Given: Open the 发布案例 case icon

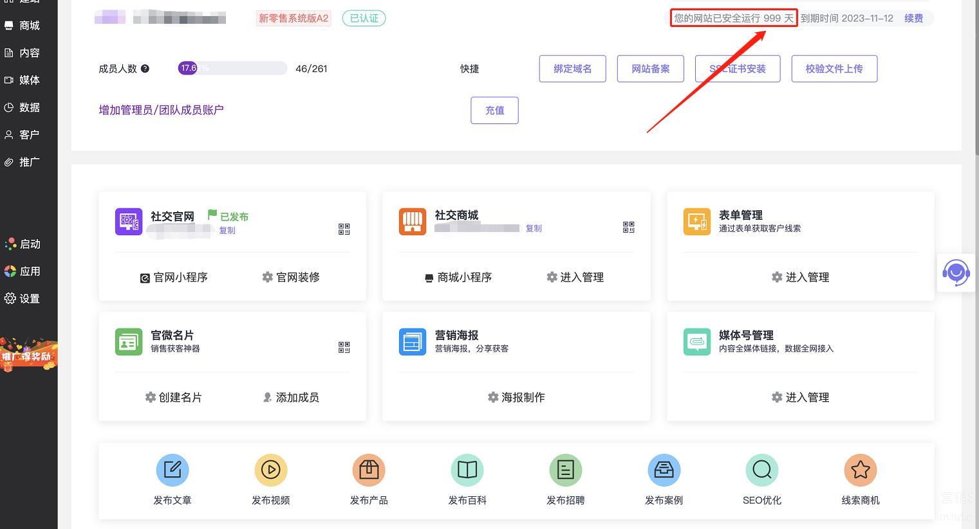Looking at the screenshot, I should (664, 471).
